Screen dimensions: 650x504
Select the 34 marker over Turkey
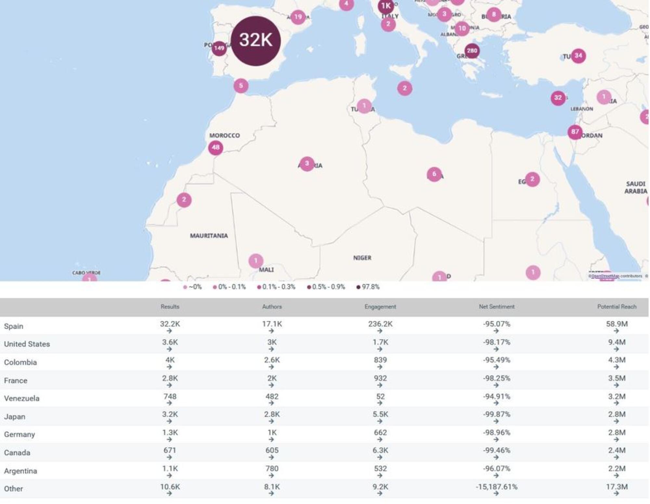click(x=578, y=56)
